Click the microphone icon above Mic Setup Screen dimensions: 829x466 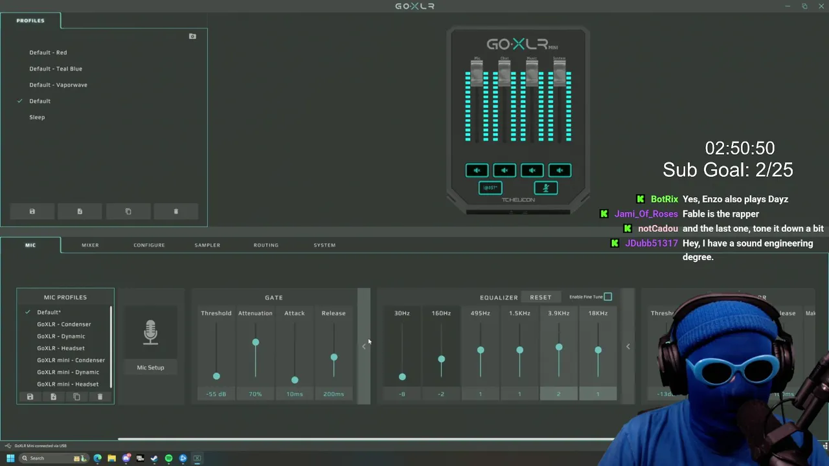[150, 332]
